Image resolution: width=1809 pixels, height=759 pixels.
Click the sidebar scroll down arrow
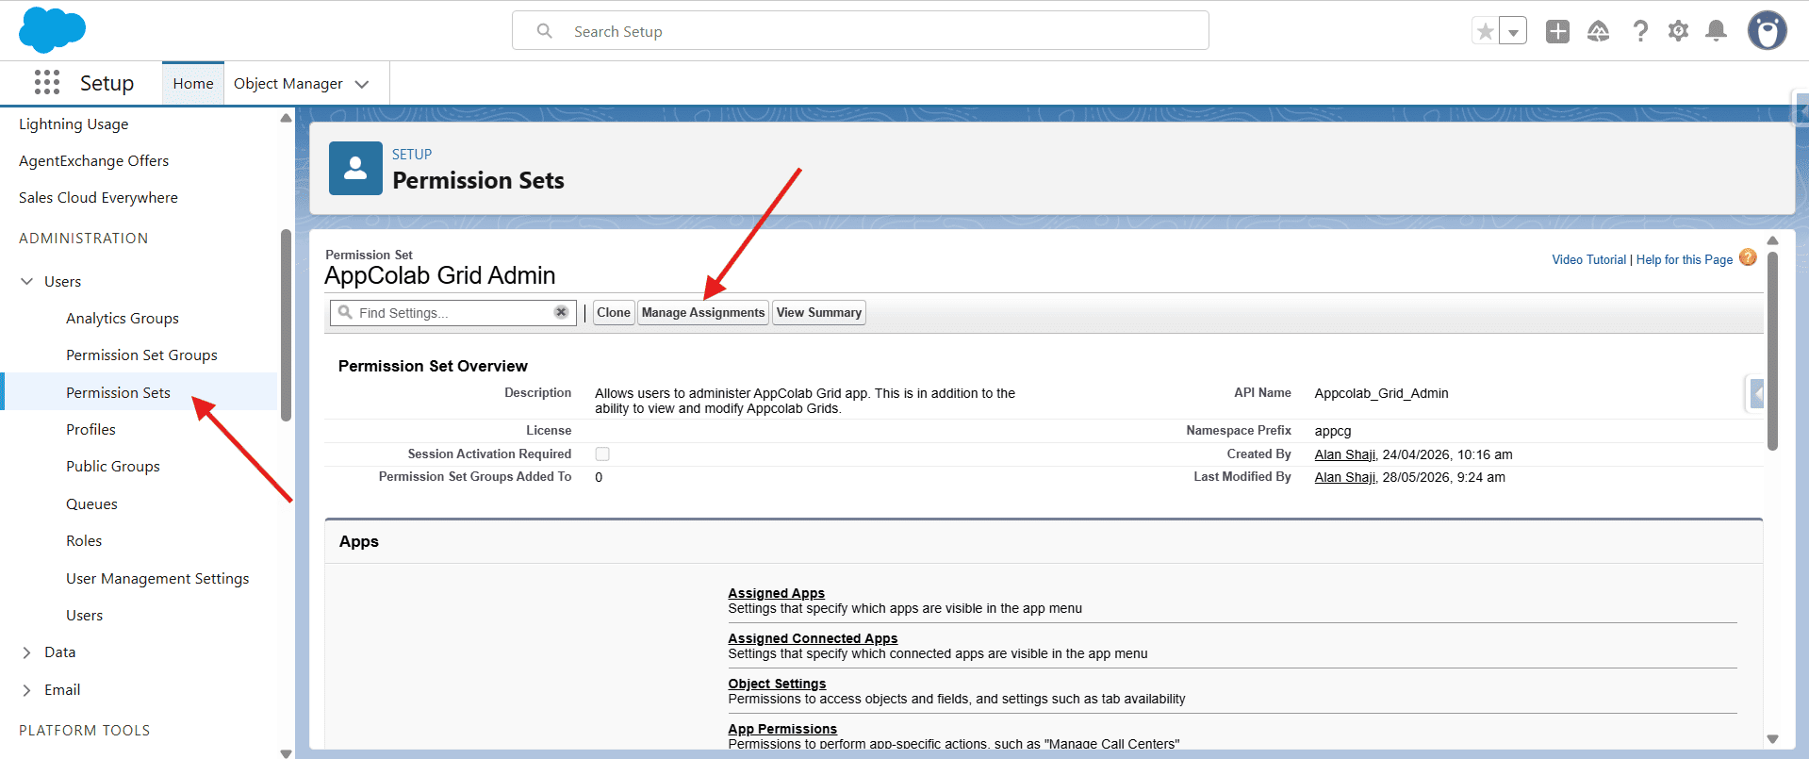pos(286,753)
